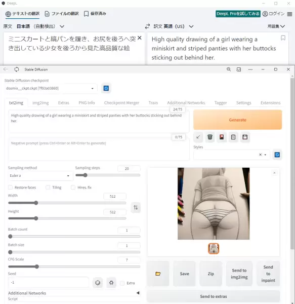Open the Additional Networks tab
The width and height of the screenshot is (295, 304).
coord(186,103)
